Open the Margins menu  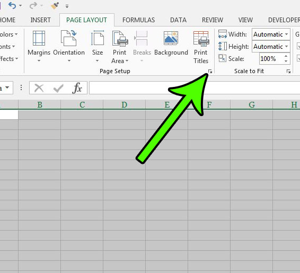coord(39,46)
